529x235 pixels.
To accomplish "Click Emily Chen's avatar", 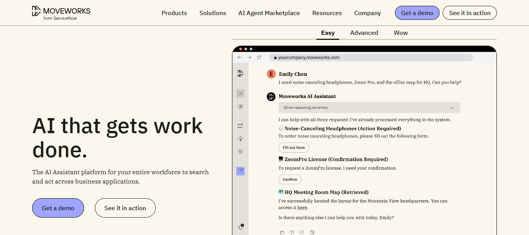I will coord(271,74).
